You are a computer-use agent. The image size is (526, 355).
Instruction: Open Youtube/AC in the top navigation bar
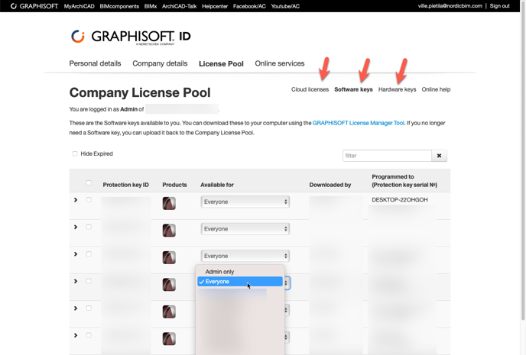pos(285,6)
